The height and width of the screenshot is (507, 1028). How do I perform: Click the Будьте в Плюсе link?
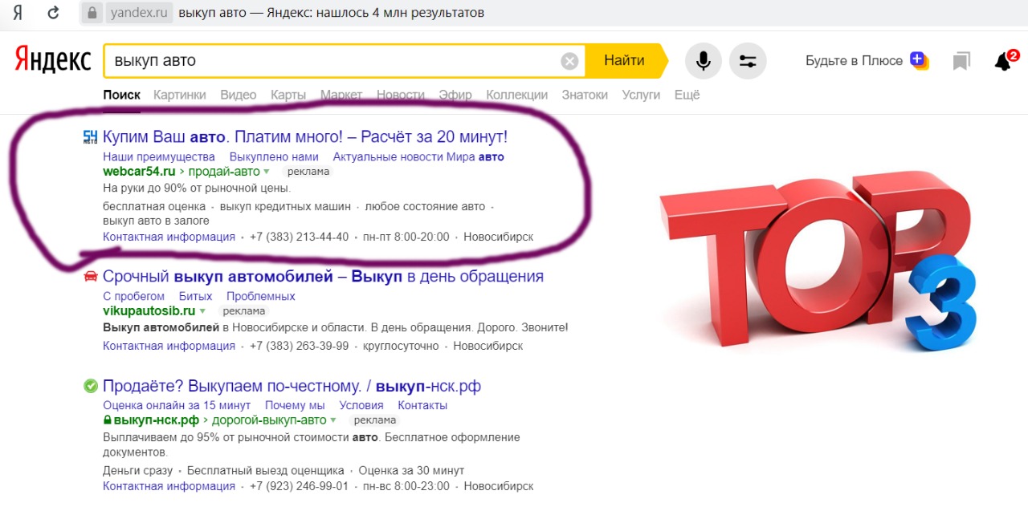pyautogui.click(x=854, y=61)
